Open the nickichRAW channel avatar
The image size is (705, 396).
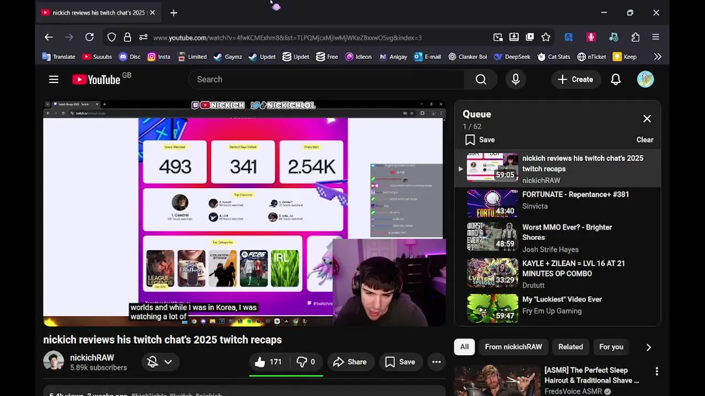point(53,361)
